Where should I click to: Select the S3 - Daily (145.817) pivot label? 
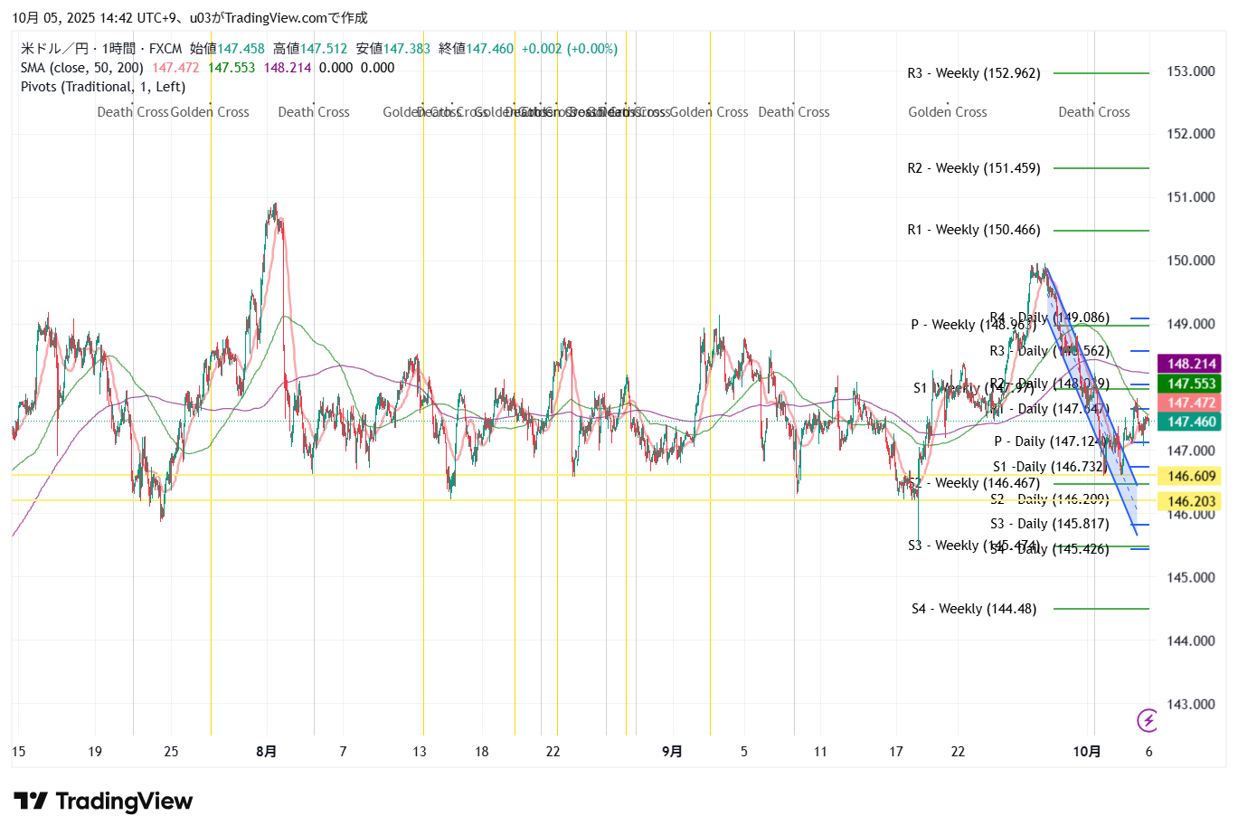(1049, 524)
